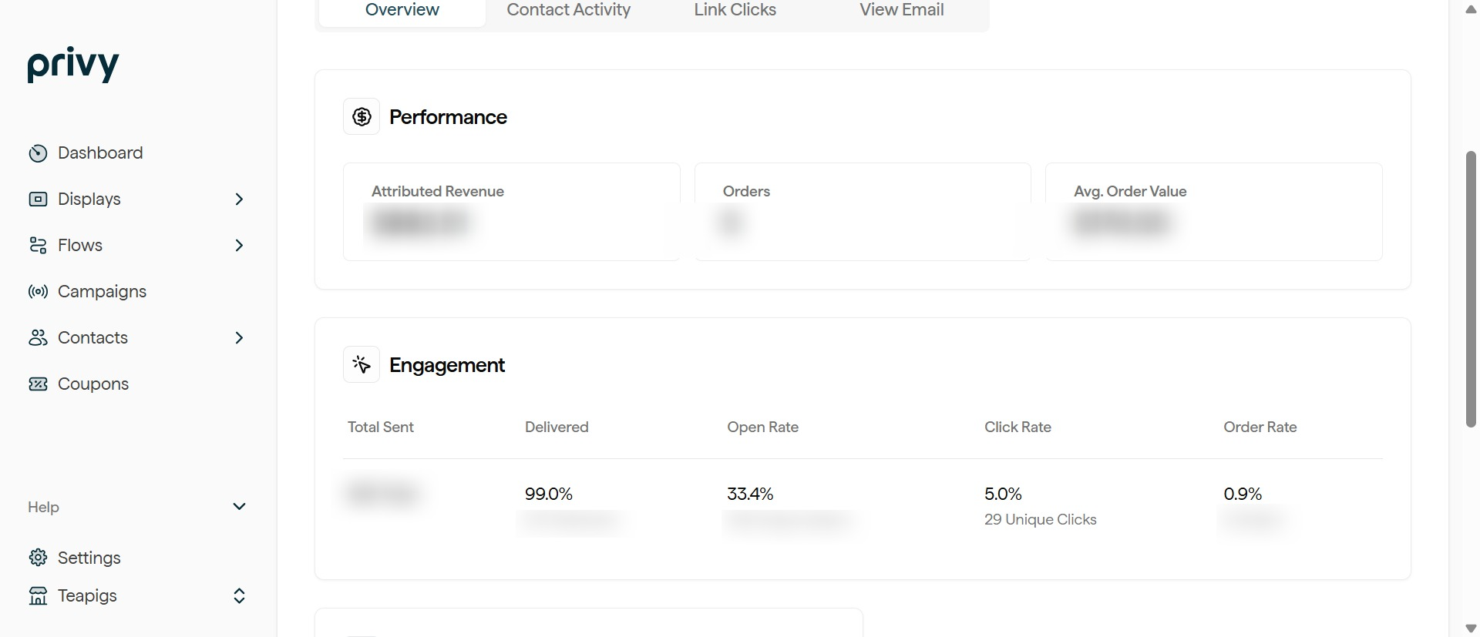1480x637 pixels.
Task: Expand the Contacts submenu chevron
Action: pyautogui.click(x=239, y=338)
